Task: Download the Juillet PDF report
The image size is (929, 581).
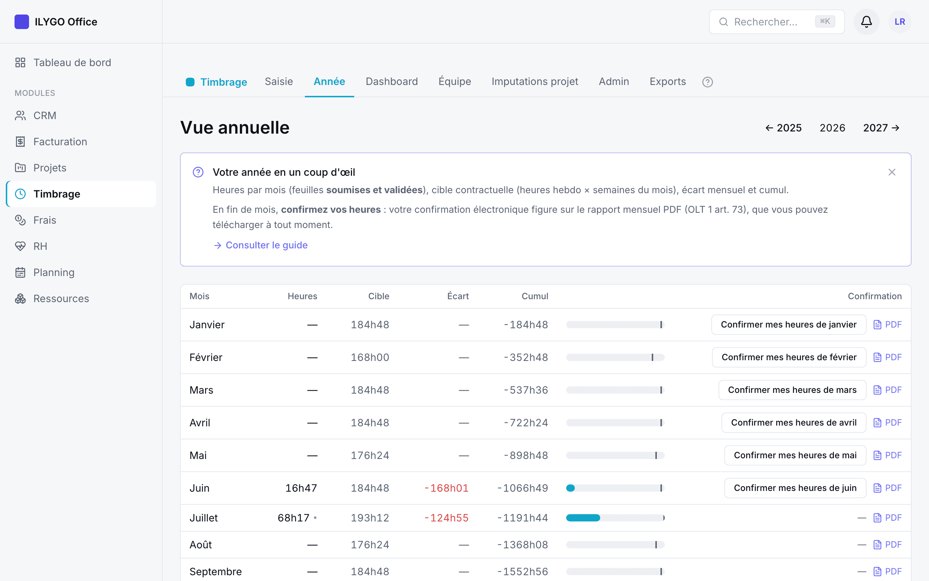Action: click(887, 518)
